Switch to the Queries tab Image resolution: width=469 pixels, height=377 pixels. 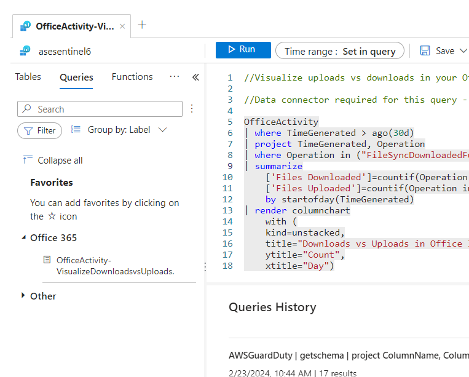pos(76,77)
